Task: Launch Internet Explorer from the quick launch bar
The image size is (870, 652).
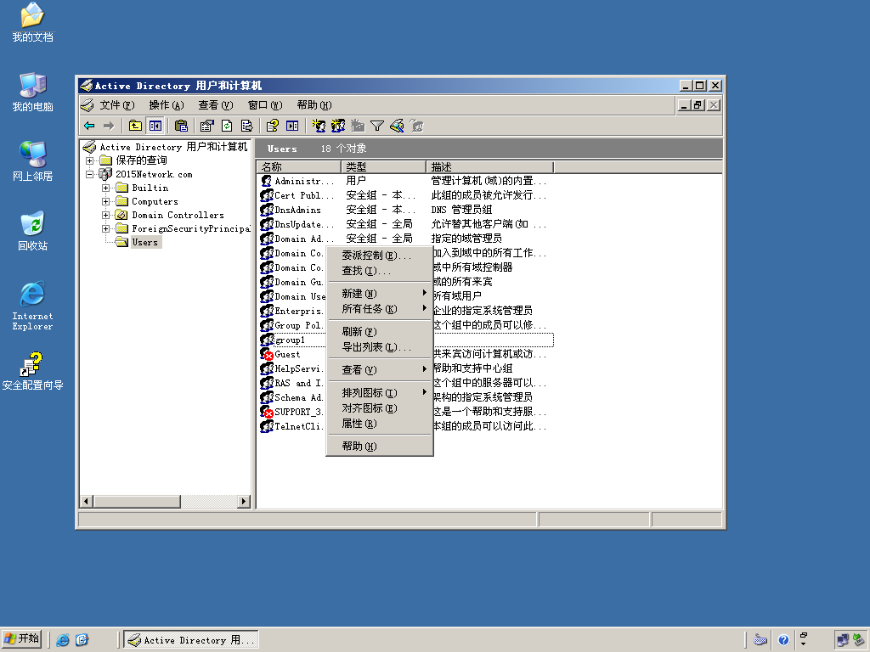Action: [x=63, y=640]
